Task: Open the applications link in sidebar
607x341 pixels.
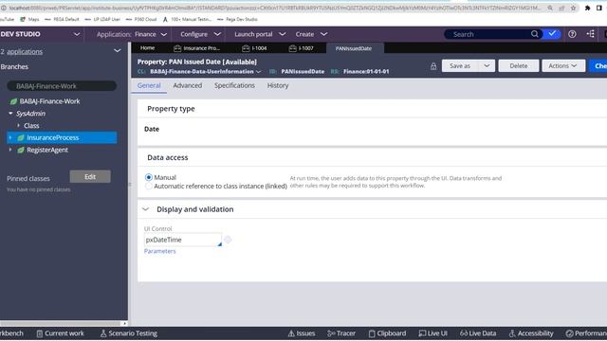Action: [25, 51]
